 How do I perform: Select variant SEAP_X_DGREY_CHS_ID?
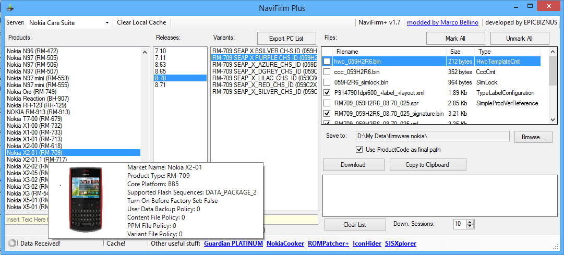[265, 71]
